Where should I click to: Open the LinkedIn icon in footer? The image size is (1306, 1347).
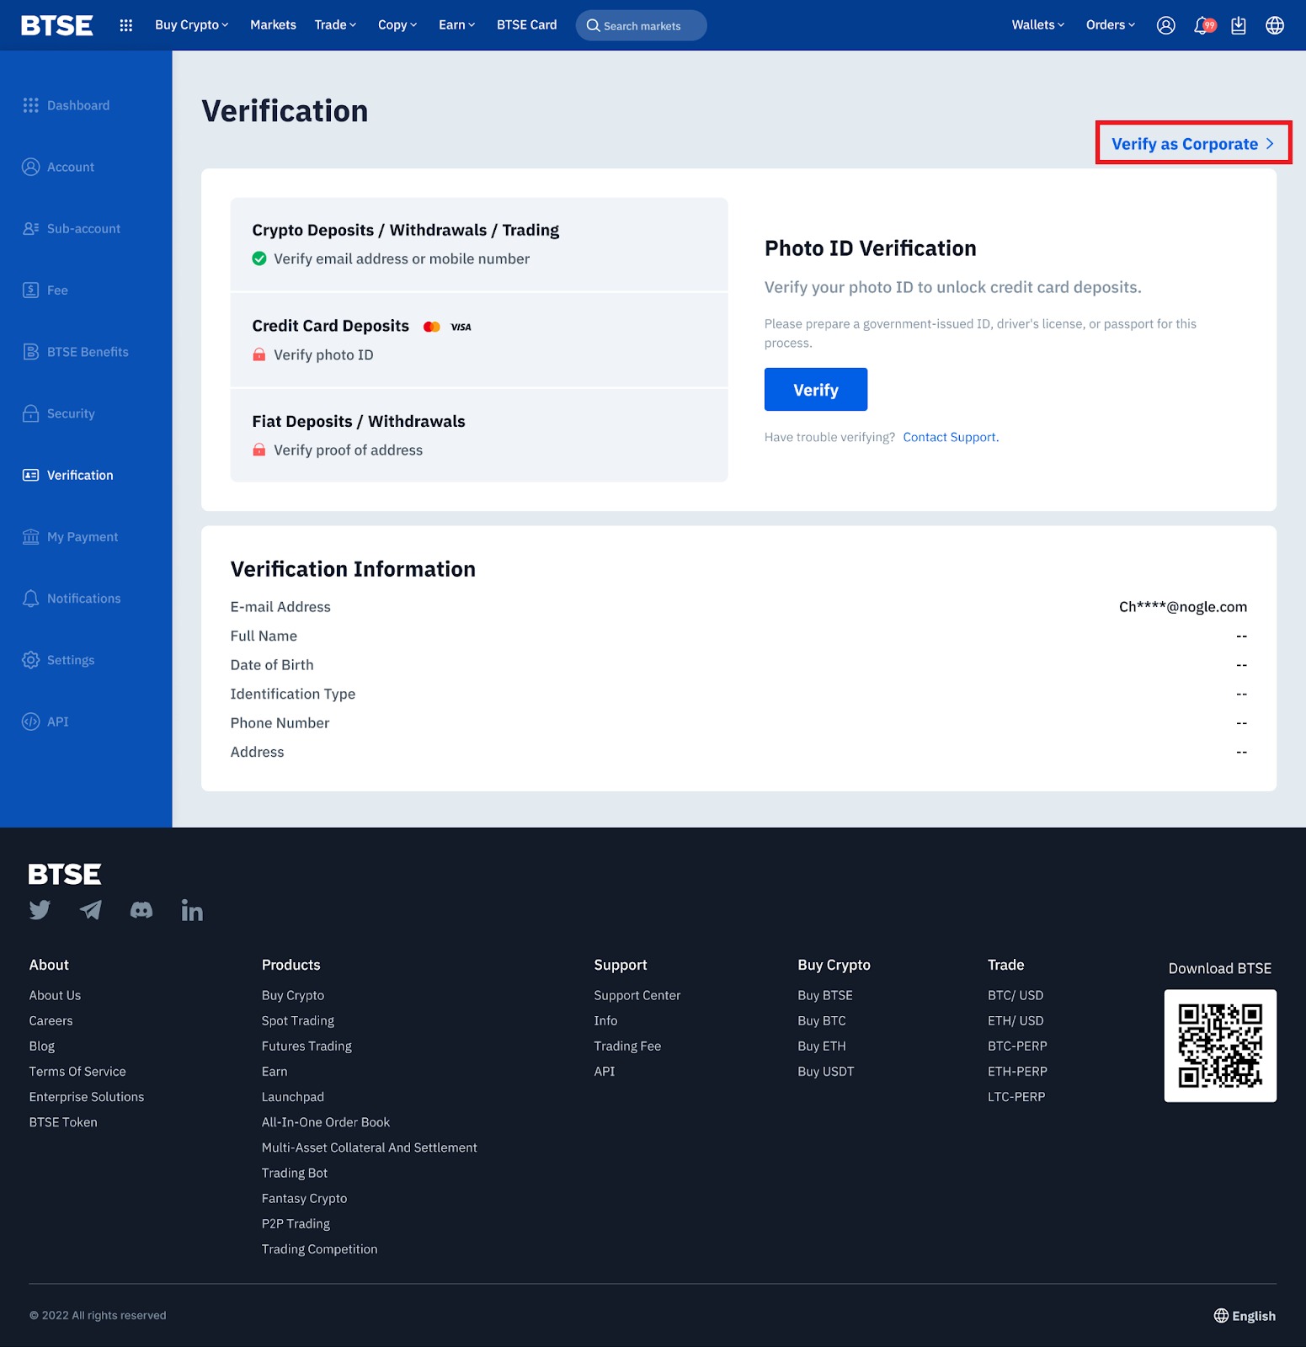pos(192,910)
